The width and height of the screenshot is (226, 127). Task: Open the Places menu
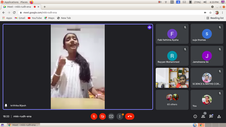point(24,2)
